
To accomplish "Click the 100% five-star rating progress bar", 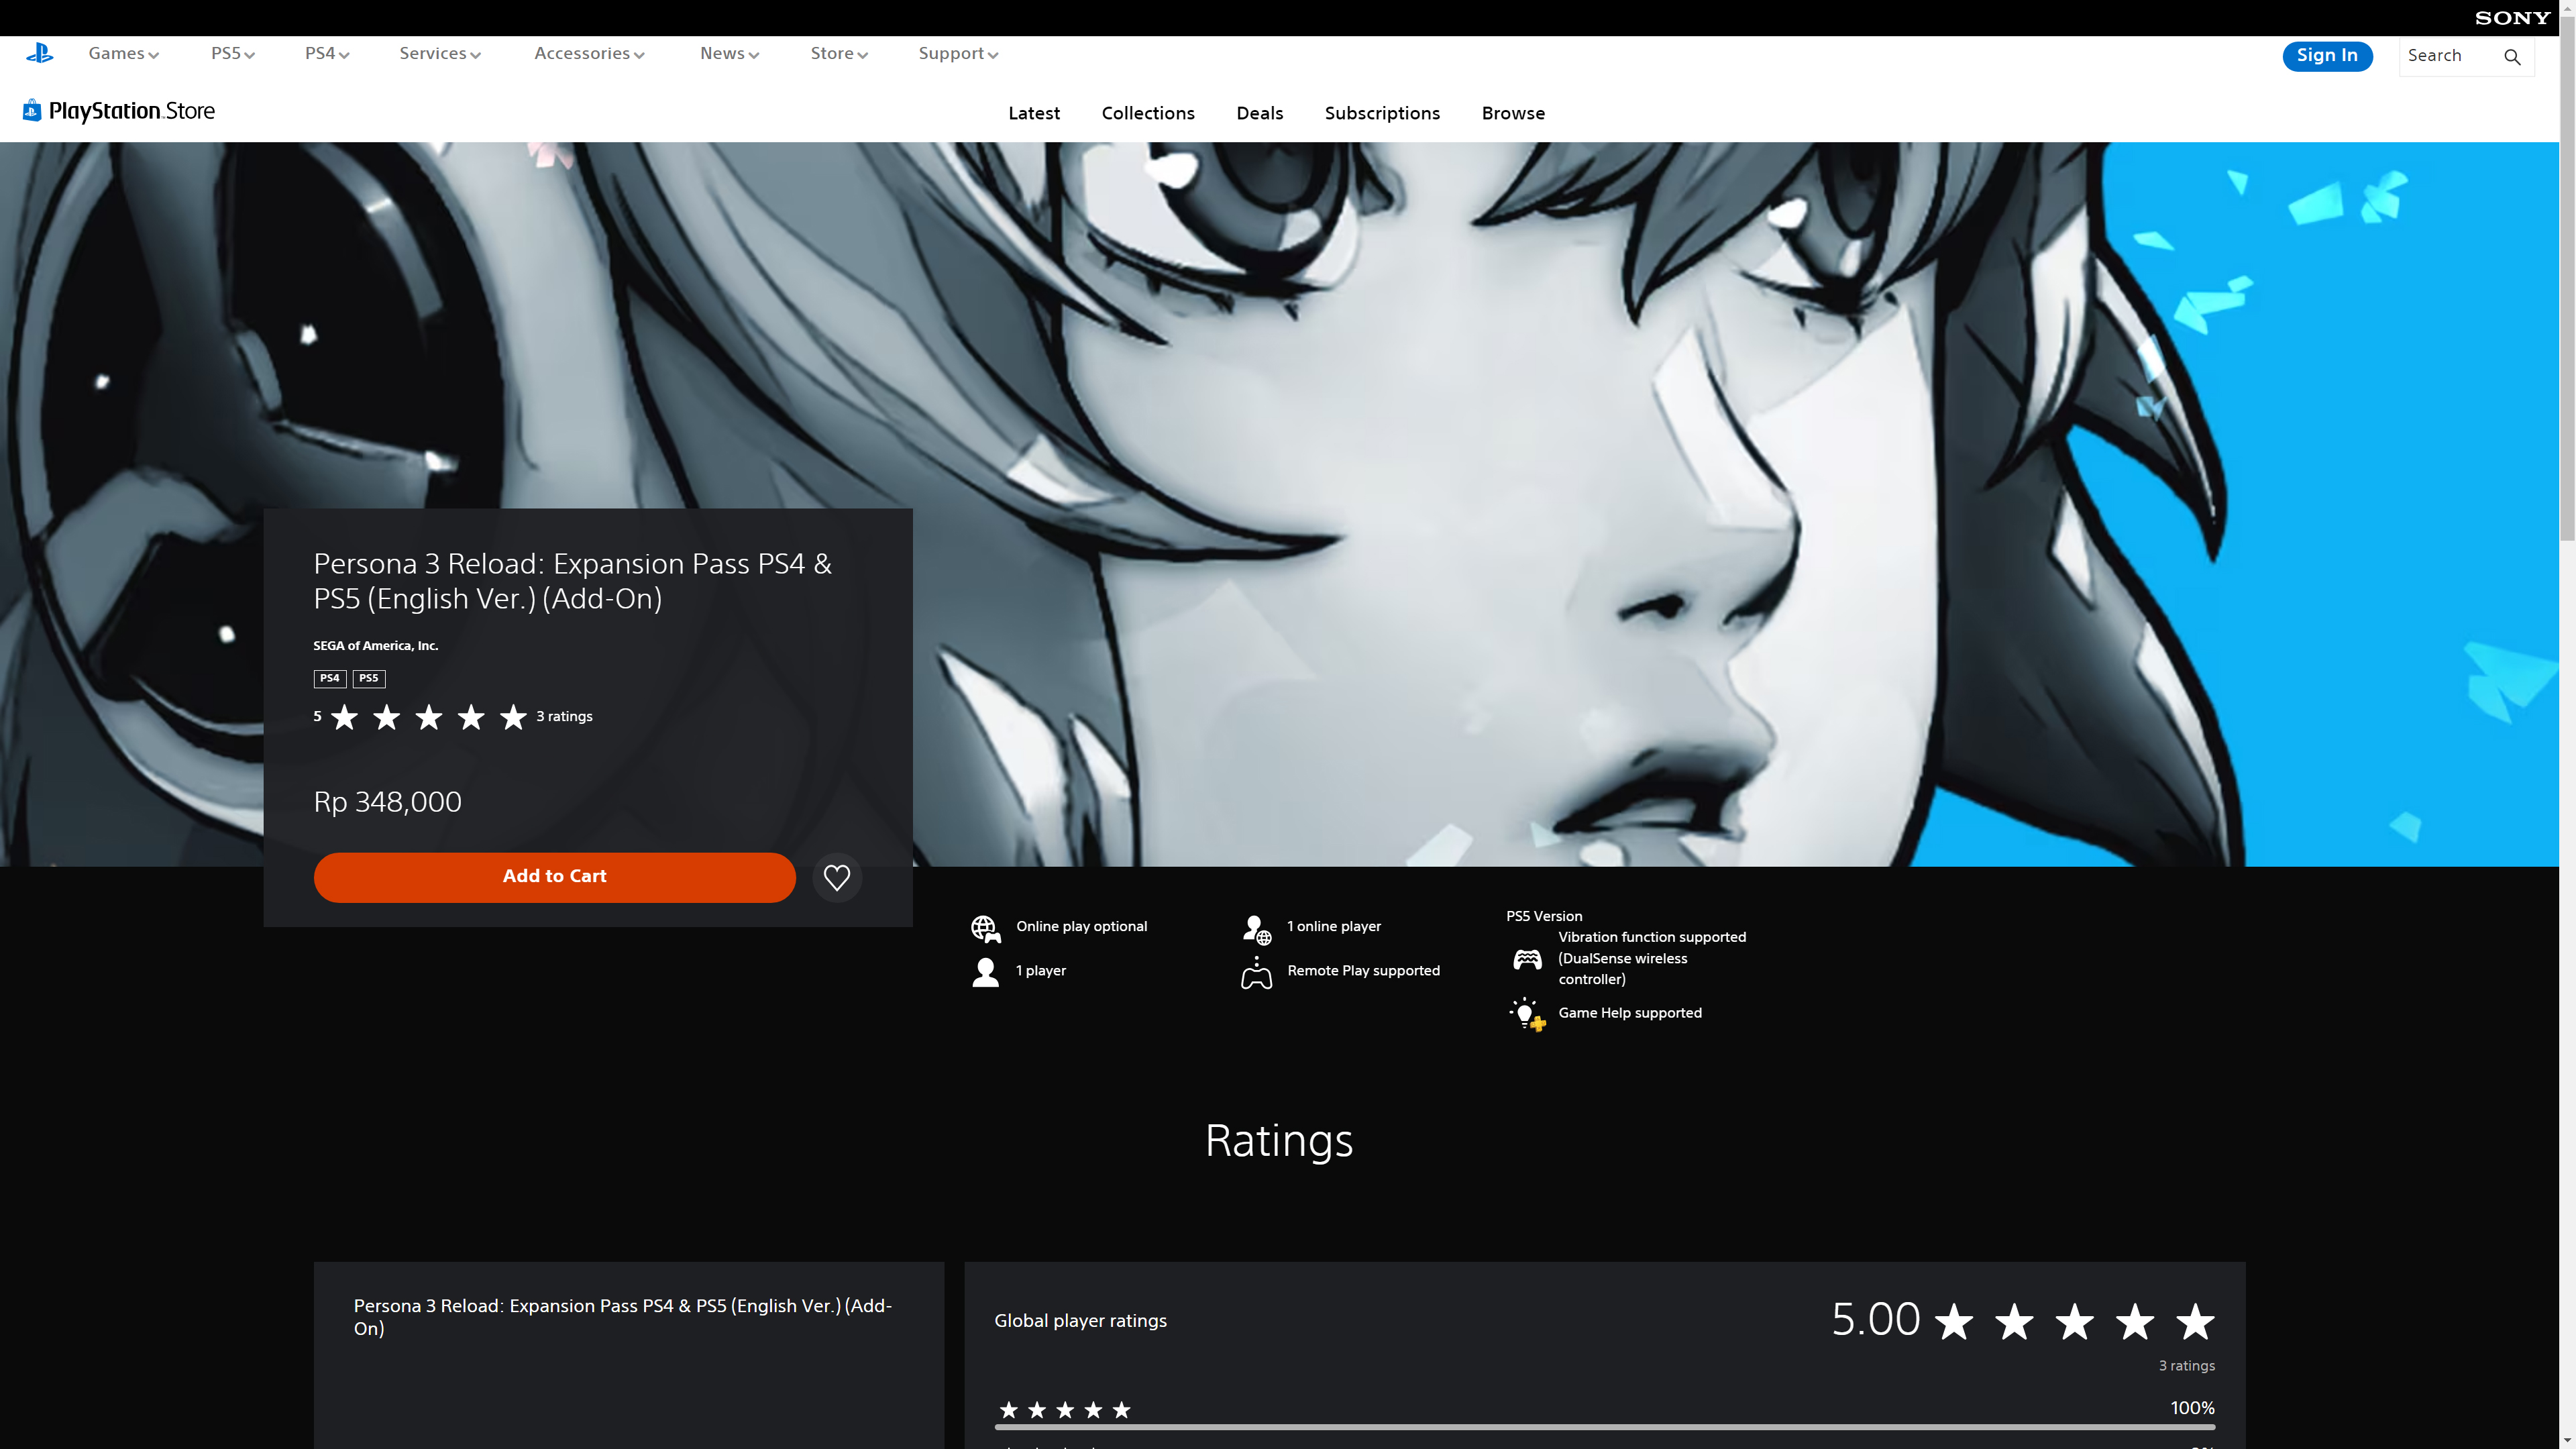I will pos(1605,1427).
